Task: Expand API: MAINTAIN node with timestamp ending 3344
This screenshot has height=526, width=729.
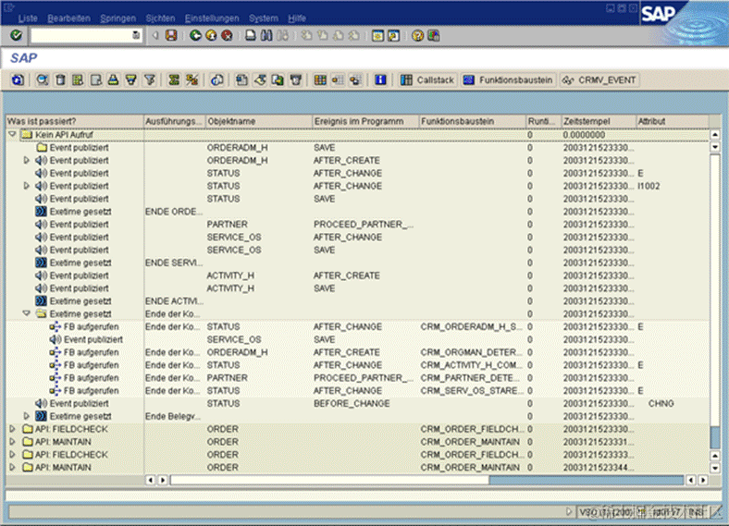Action: pyautogui.click(x=13, y=467)
